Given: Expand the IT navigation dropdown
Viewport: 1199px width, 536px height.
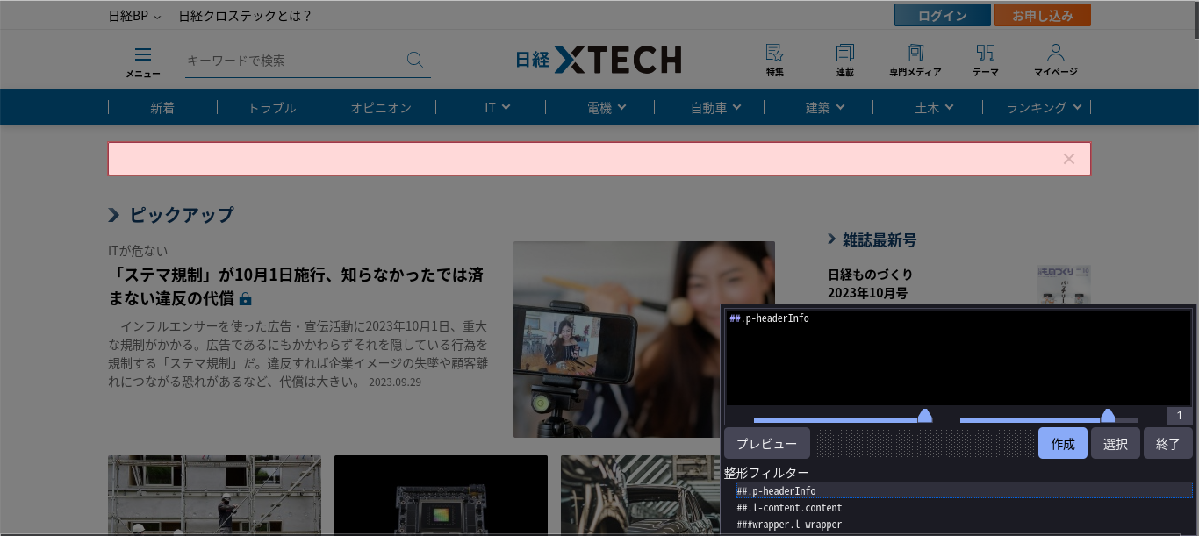Looking at the screenshot, I should (495, 106).
